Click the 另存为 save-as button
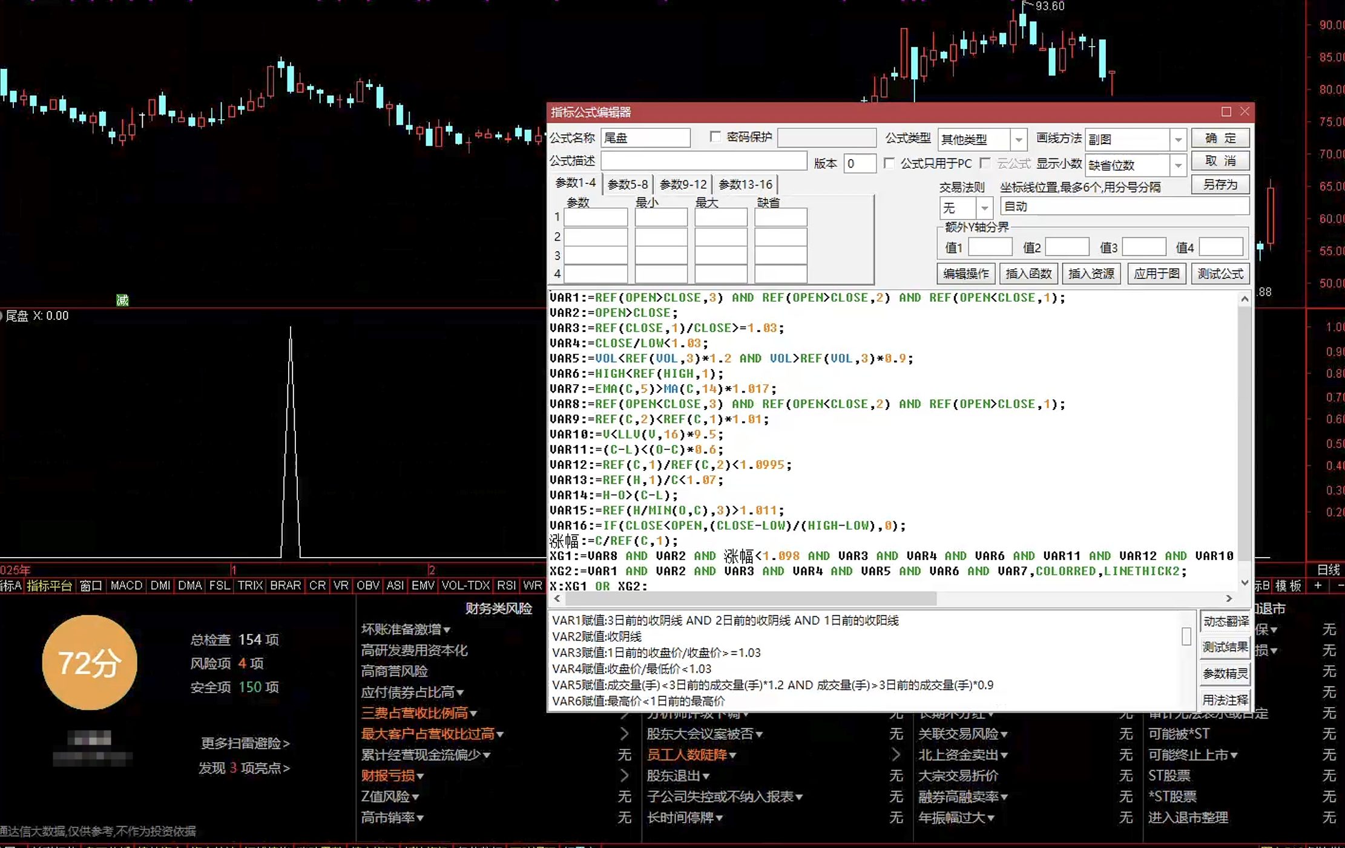The width and height of the screenshot is (1345, 848). [x=1220, y=184]
